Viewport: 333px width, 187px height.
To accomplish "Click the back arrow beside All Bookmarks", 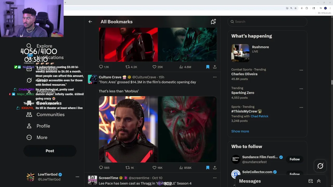I will 90,22.
